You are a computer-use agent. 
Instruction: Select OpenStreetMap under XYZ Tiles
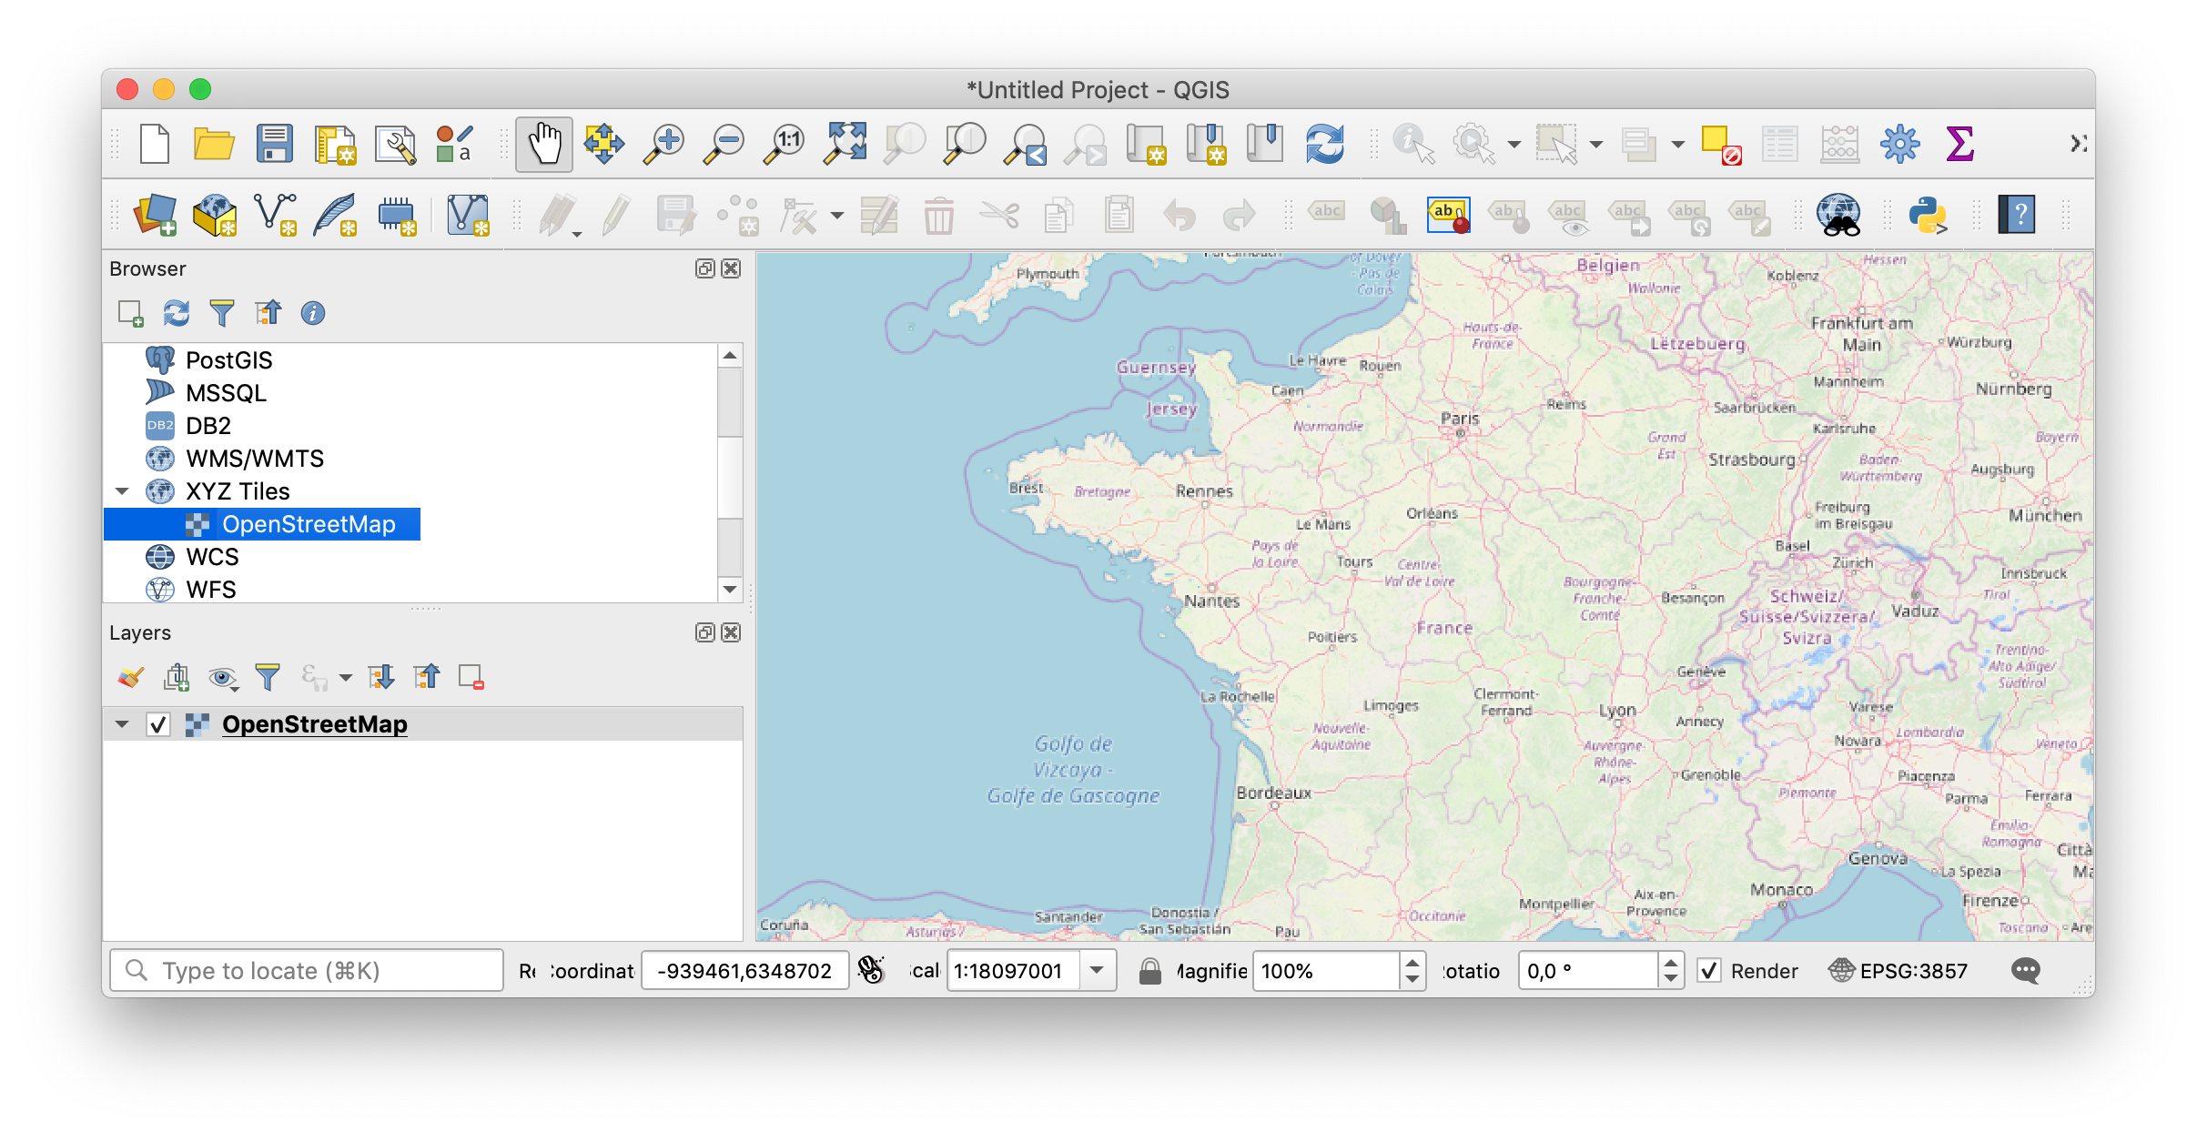click(309, 524)
